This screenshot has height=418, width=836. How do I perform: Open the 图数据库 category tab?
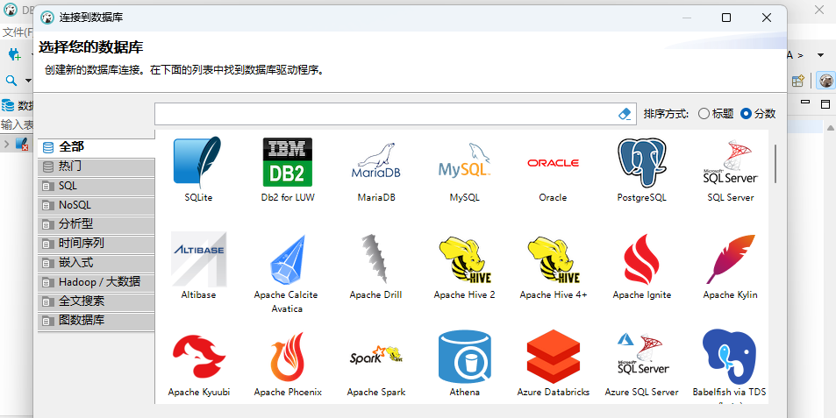click(96, 321)
